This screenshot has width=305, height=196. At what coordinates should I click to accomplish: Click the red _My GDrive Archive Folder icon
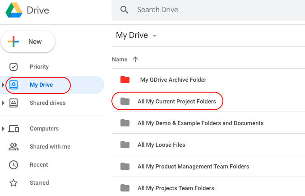[125, 79]
